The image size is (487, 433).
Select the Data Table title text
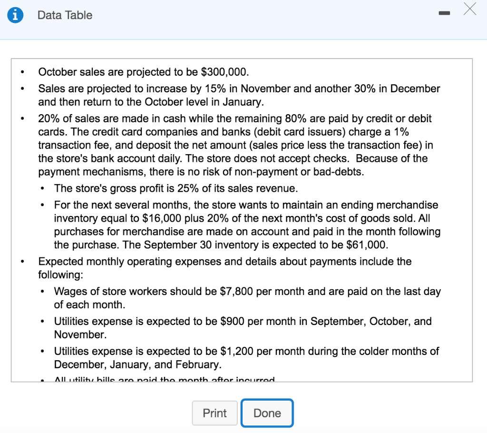click(65, 15)
